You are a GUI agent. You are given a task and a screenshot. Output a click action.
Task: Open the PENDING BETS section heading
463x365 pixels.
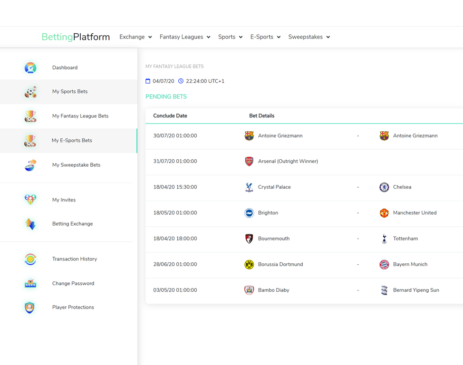[x=166, y=96]
